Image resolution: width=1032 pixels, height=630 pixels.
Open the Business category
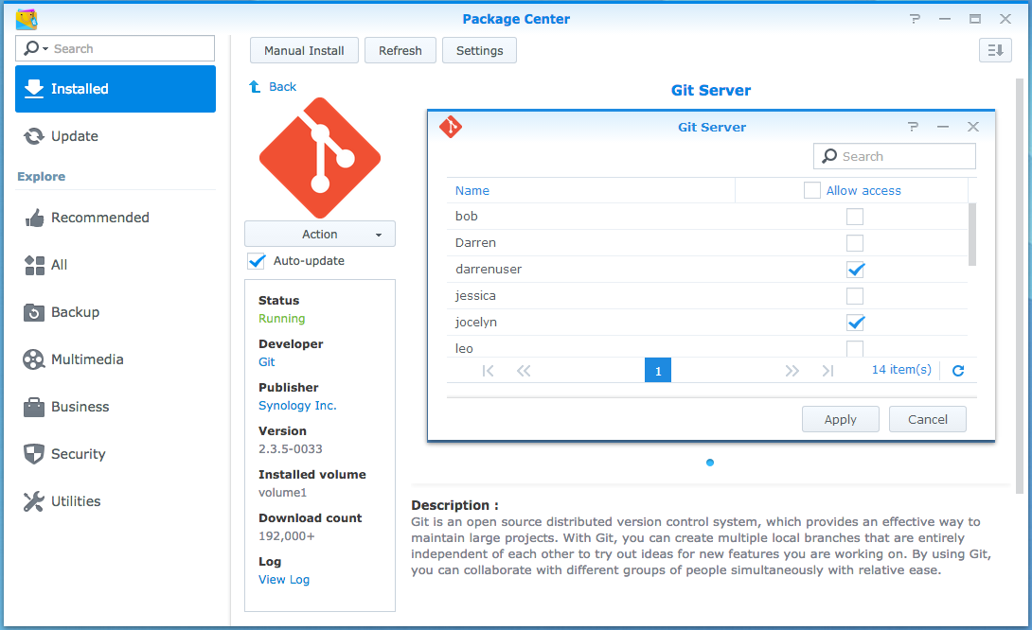pos(116,407)
